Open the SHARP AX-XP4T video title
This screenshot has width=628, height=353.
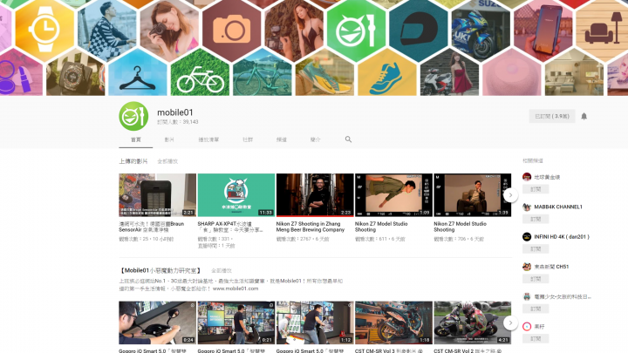[x=230, y=227]
